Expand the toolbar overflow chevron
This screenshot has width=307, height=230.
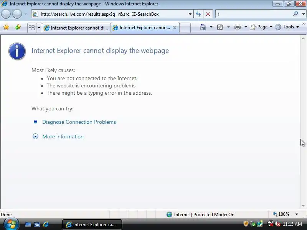coord(304,24)
